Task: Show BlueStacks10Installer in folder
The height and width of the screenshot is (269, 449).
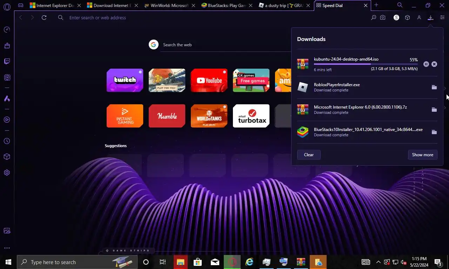Action: tap(434, 132)
